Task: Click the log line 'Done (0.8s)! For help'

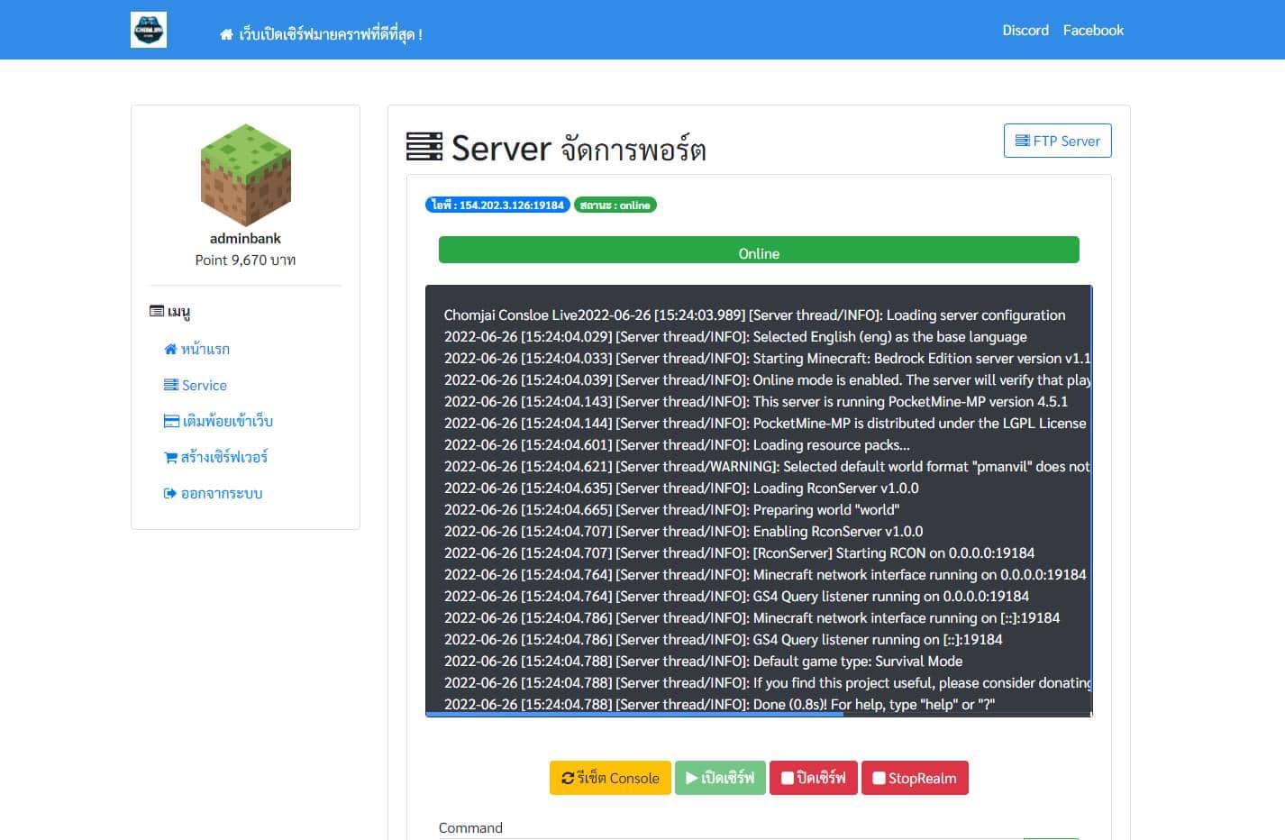Action: (719, 704)
